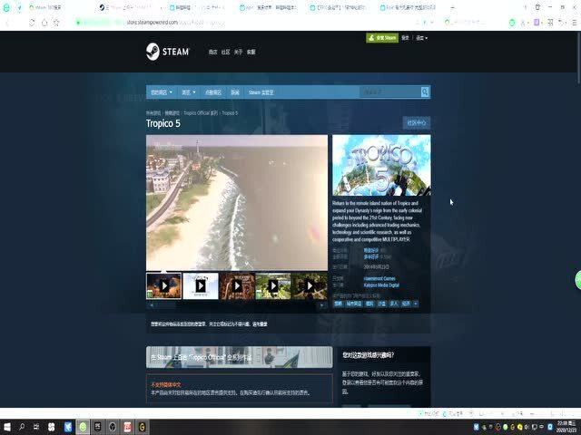
Task: Click the taskbar clock and date
Action: 566,427
